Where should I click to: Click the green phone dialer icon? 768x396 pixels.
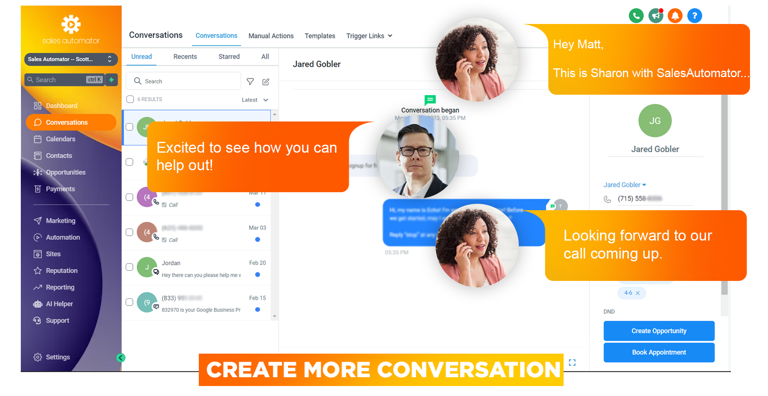click(x=636, y=16)
